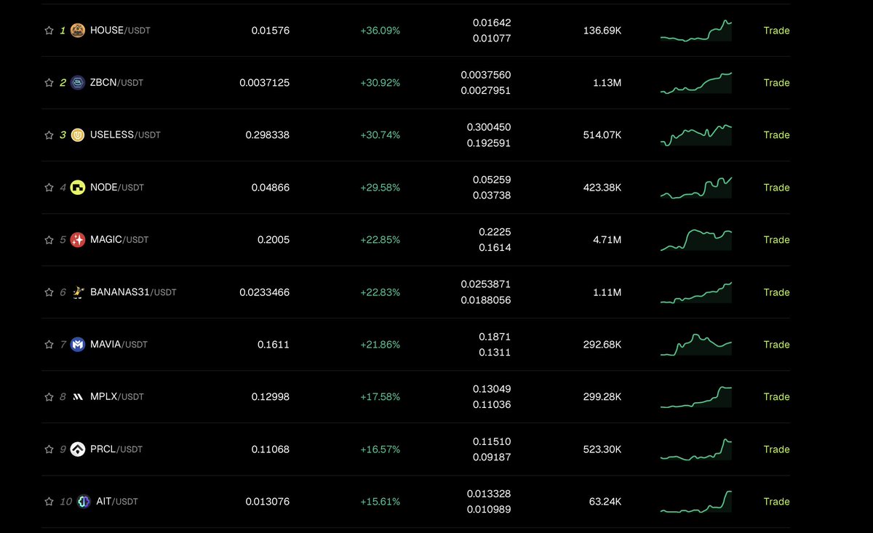This screenshot has height=533, width=873.
Task: Select the MAVIA/USDT pair name
Action: 119,345
